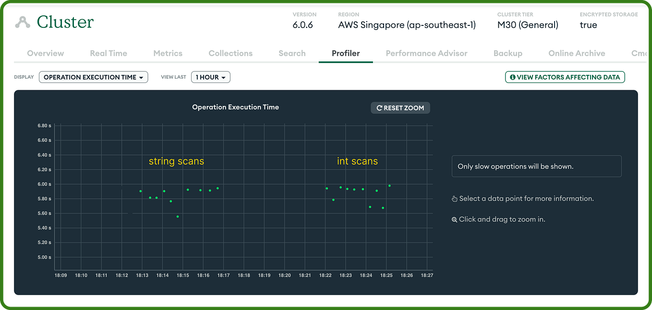Switch to the Metrics tab
Viewport: 652px width, 310px height.
[x=168, y=53]
